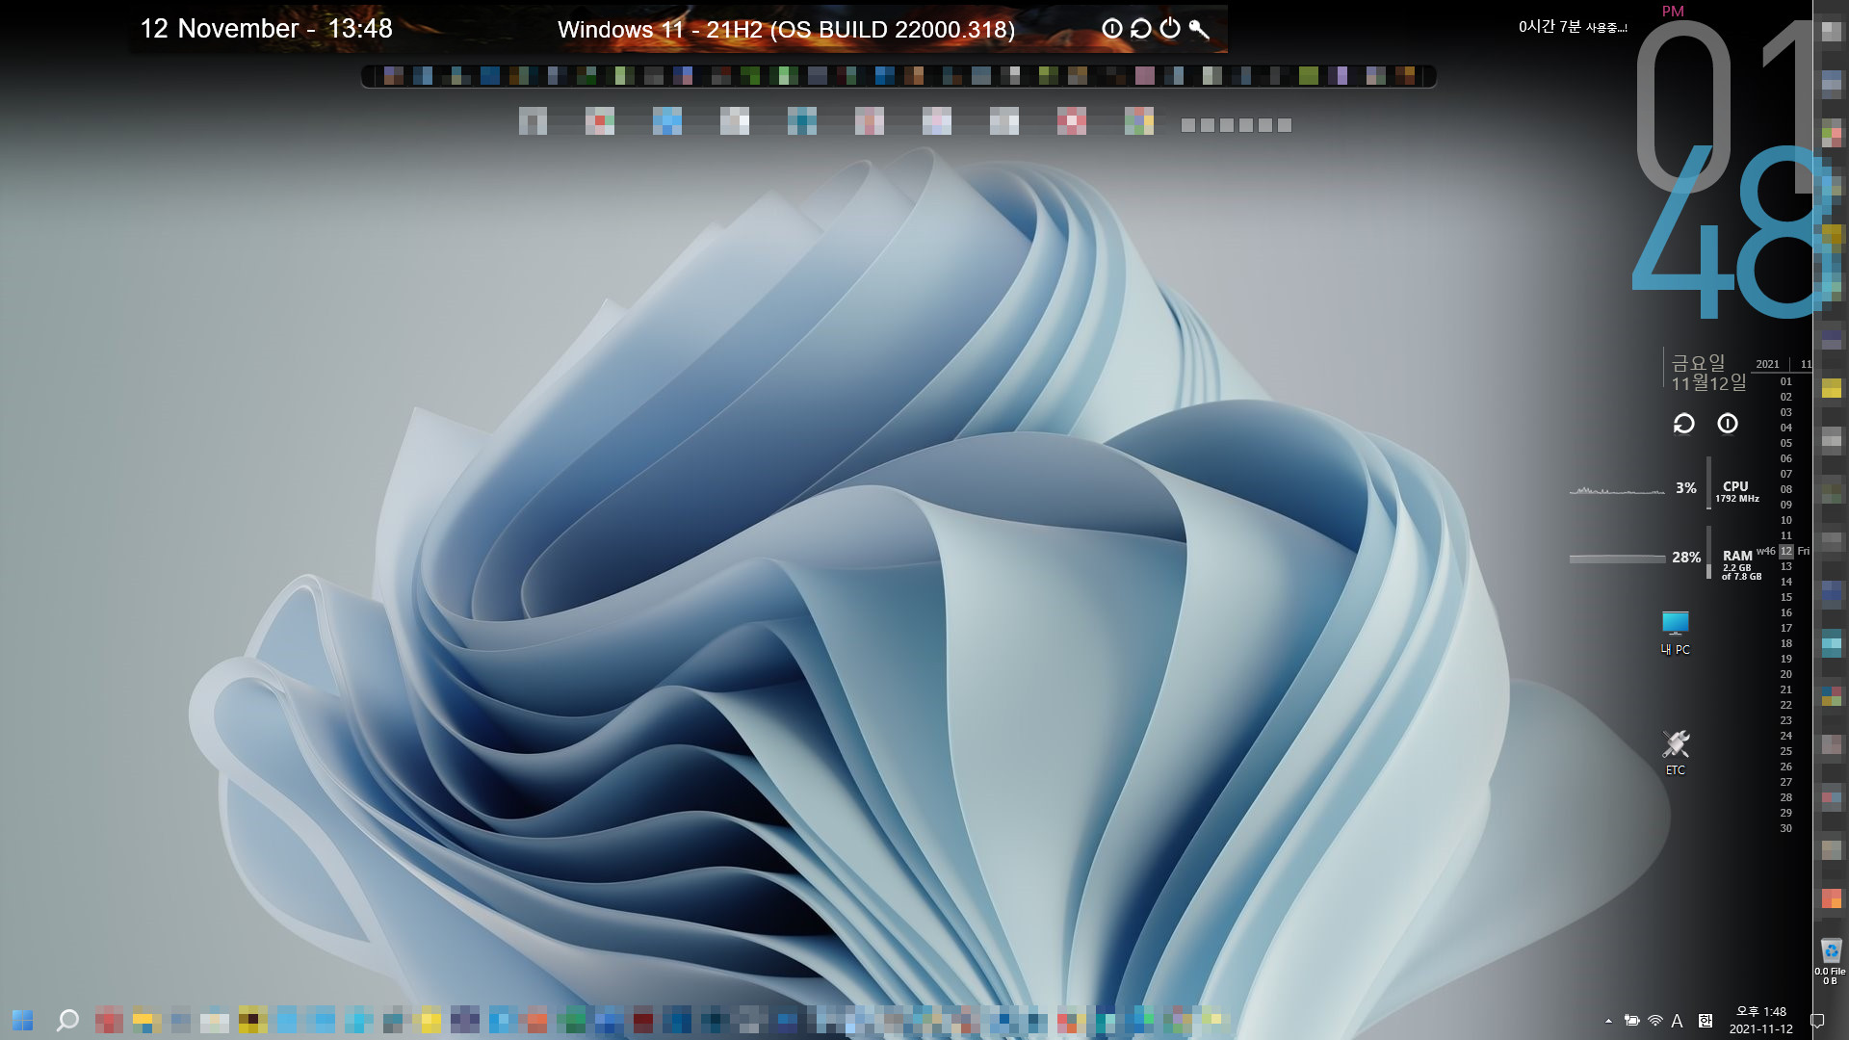The image size is (1849, 1040).
Task: Toggle the 한 Korean language indicator
Action: point(1706,1021)
